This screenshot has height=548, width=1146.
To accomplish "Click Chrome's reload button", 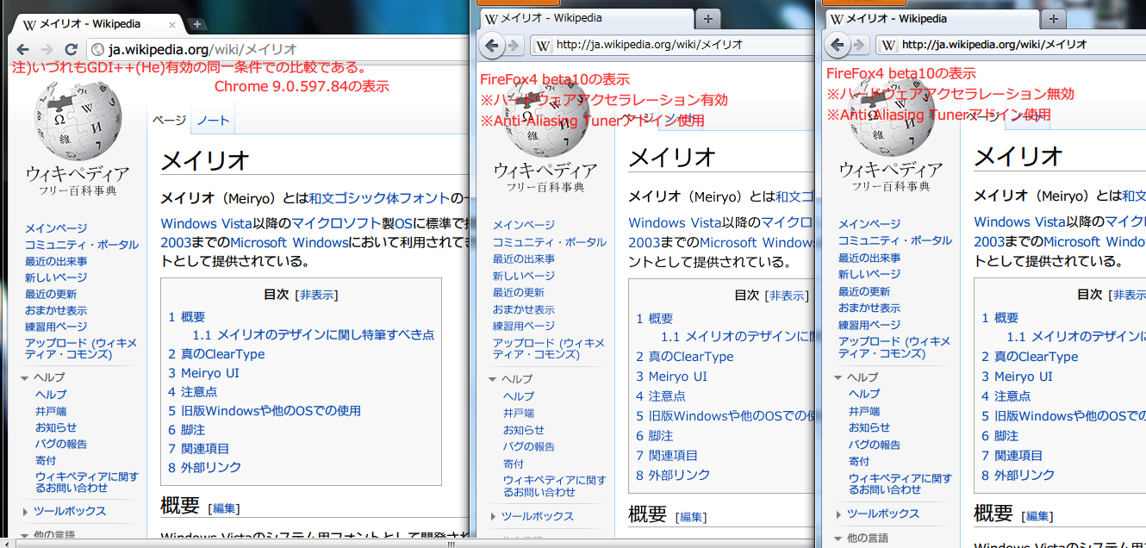I will (72, 50).
